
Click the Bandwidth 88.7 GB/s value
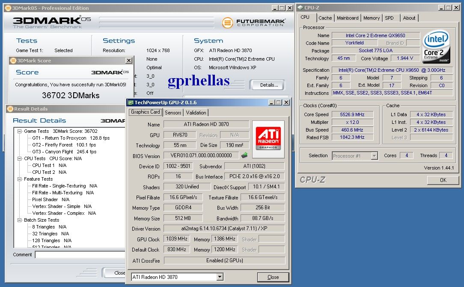click(x=262, y=218)
